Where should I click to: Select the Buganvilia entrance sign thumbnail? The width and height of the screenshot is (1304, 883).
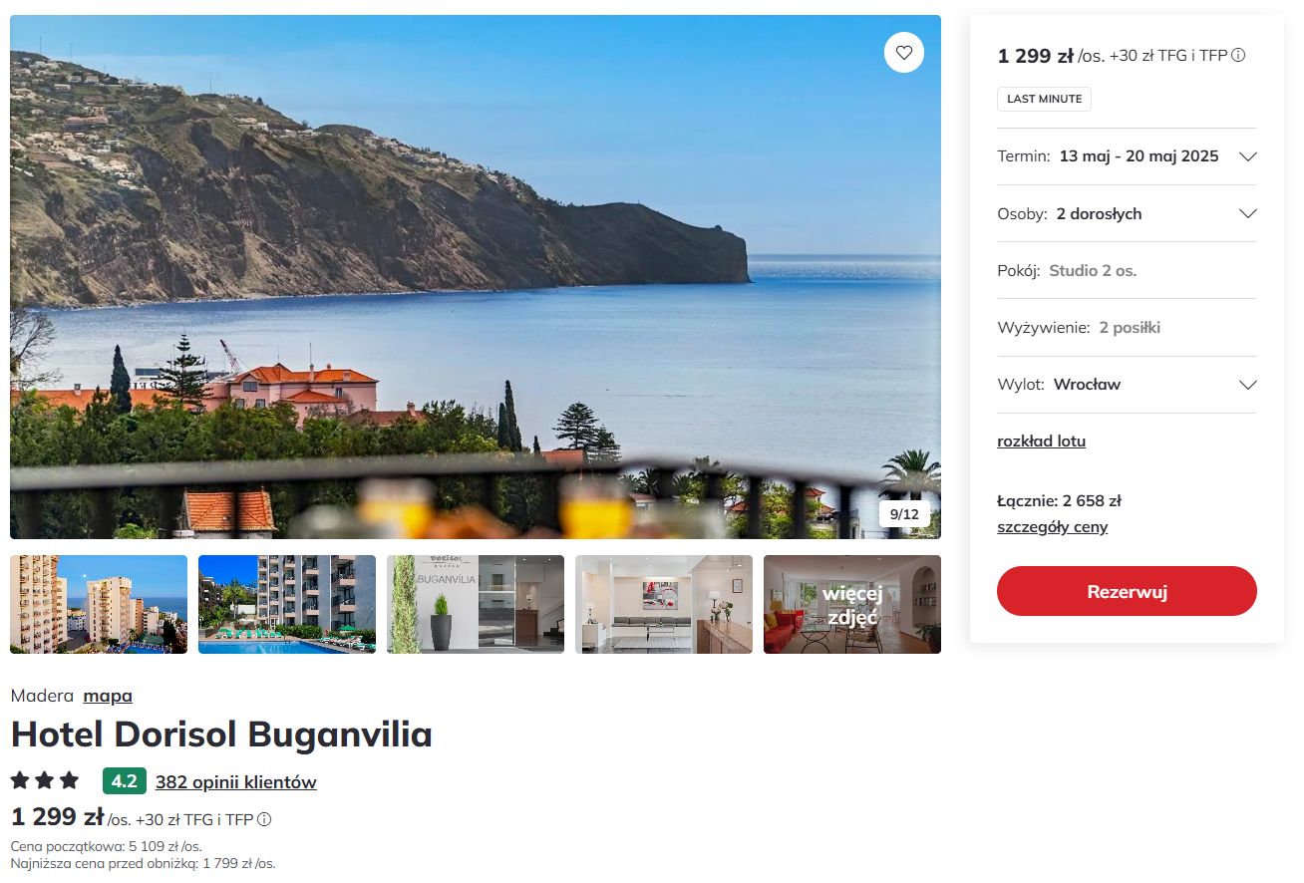coord(476,604)
